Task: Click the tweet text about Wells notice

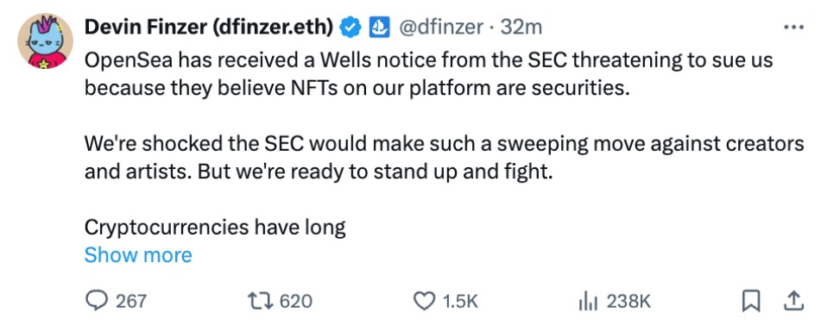Action: click(428, 74)
